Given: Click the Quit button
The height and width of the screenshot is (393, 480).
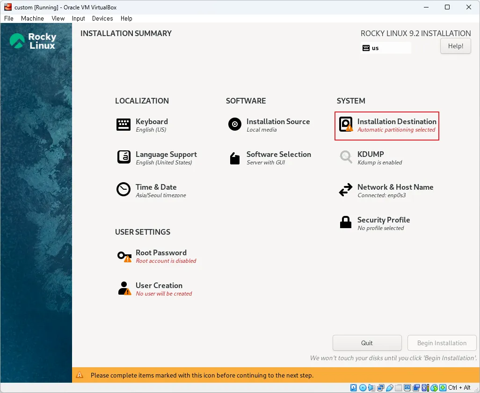Looking at the screenshot, I should pyautogui.click(x=367, y=343).
